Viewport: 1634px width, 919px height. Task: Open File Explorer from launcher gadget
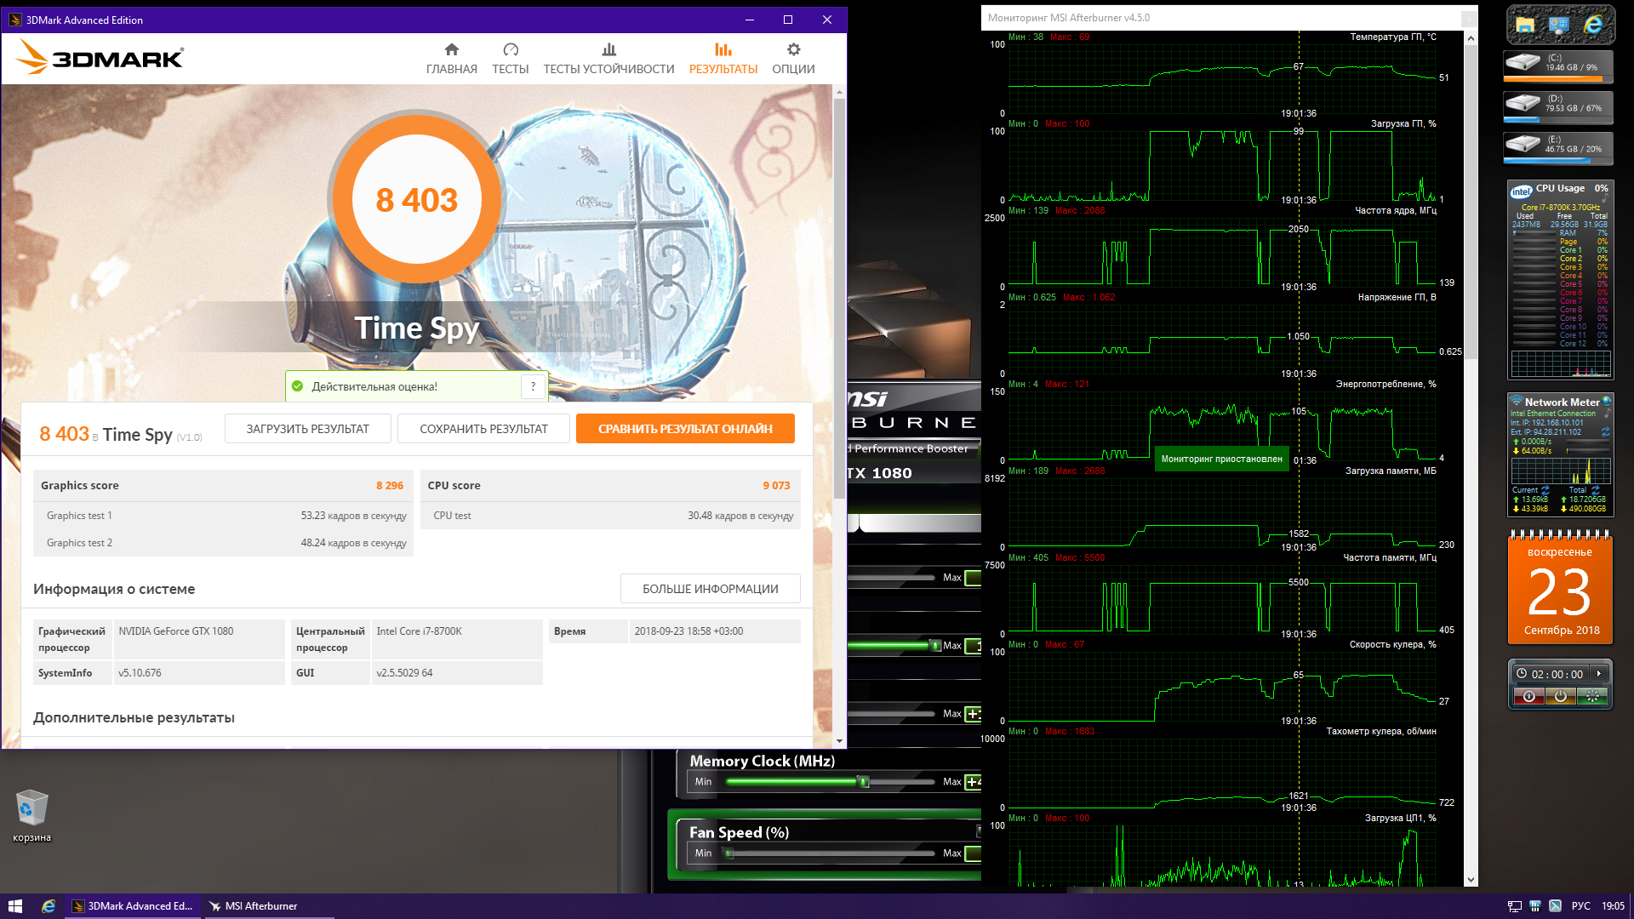click(1525, 25)
